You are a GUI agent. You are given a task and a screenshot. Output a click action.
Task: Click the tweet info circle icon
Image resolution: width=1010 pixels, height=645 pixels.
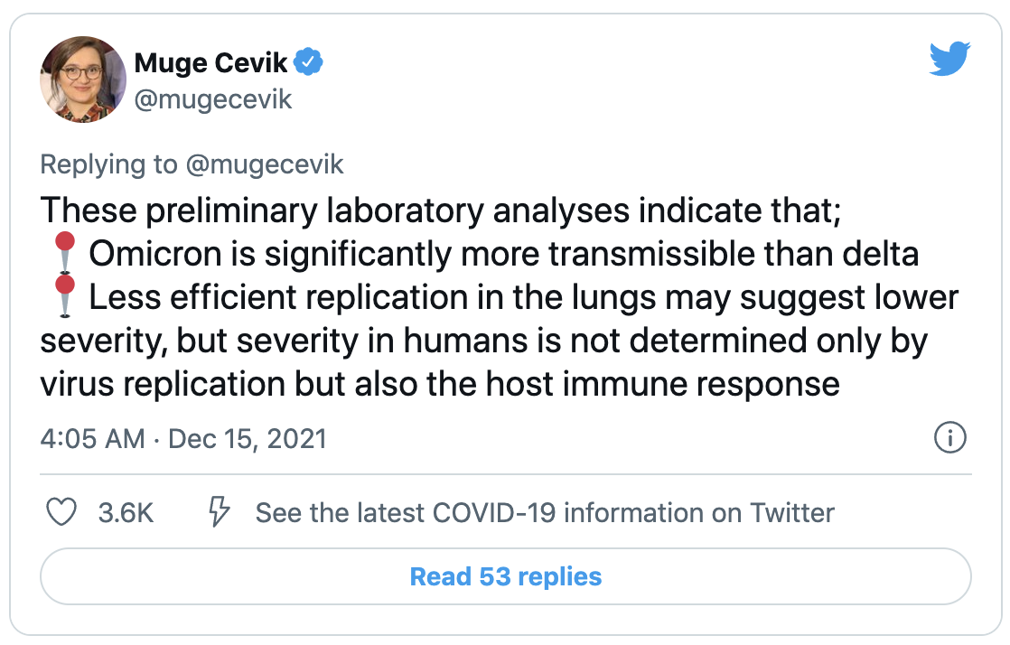pos(950,437)
